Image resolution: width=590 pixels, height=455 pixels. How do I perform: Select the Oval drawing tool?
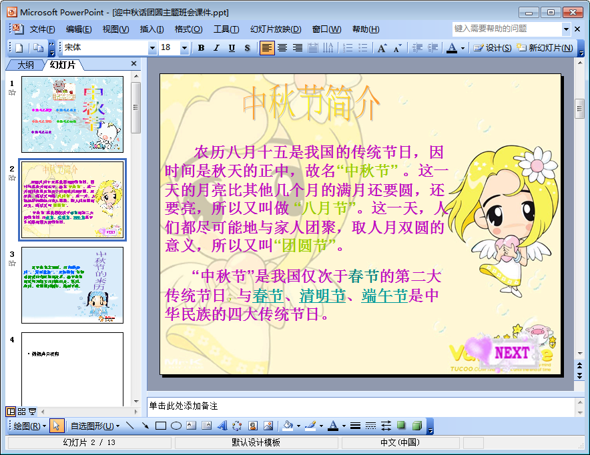coord(176,426)
